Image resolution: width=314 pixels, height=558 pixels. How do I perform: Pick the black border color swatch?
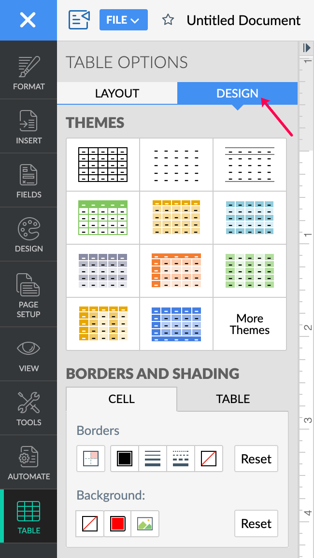point(125,459)
